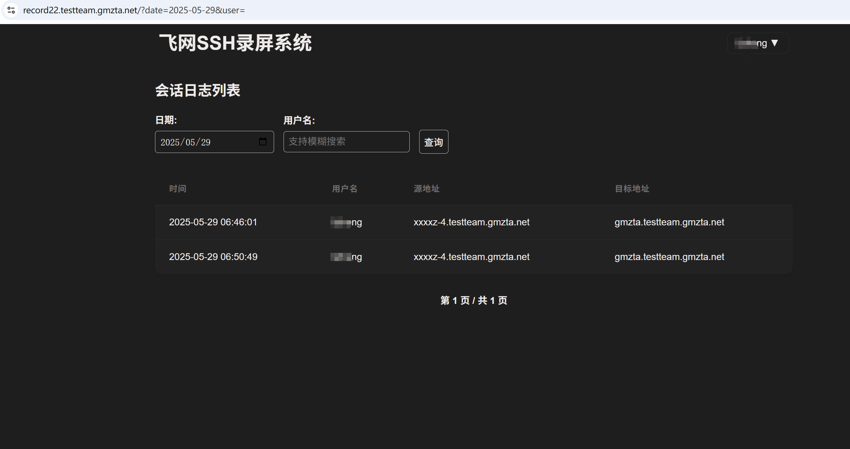Open session row at 06:46:01

pos(213,222)
